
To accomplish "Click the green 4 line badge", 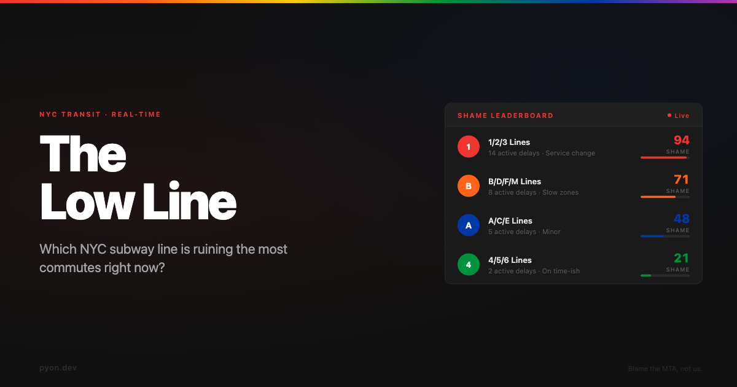I will pyautogui.click(x=469, y=265).
